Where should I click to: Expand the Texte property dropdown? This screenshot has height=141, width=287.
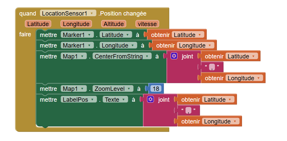point(124,99)
